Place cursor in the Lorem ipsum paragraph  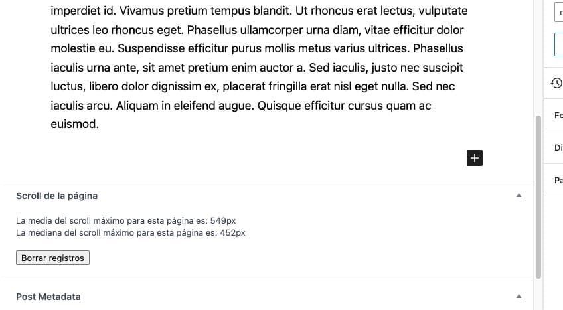coord(252,68)
